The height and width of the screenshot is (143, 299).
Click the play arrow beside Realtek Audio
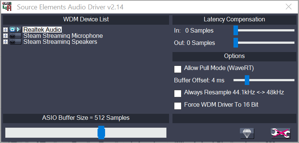tap(18, 30)
